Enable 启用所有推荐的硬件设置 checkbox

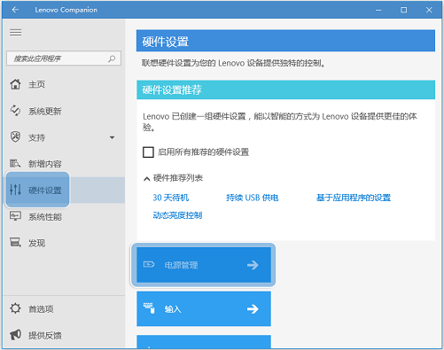[148, 152]
